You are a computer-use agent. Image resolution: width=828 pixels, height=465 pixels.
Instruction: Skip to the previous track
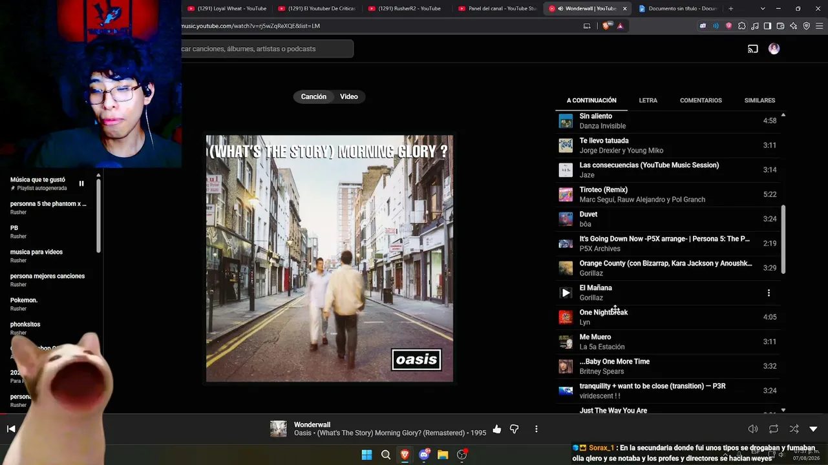click(11, 429)
